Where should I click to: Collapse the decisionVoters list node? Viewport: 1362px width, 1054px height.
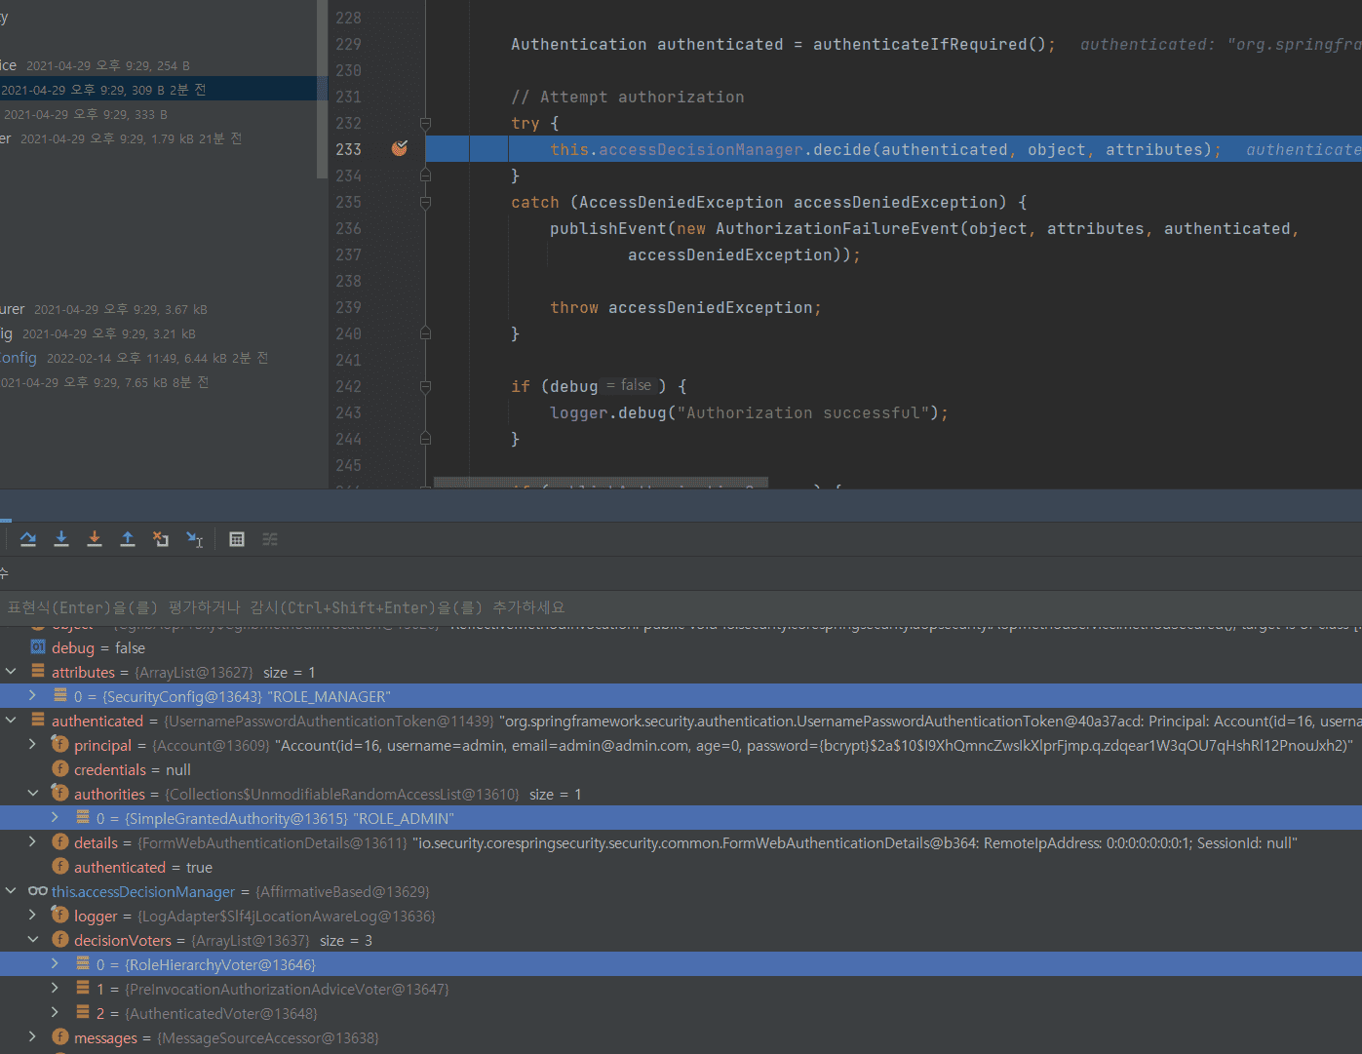coord(32,940)
